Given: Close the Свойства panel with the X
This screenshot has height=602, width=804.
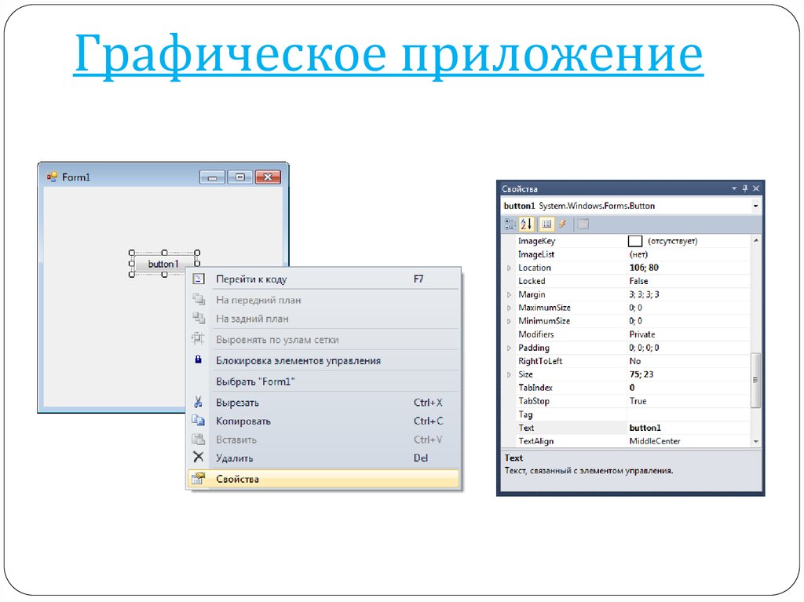Looking at the screenshot, I should 756,189.
